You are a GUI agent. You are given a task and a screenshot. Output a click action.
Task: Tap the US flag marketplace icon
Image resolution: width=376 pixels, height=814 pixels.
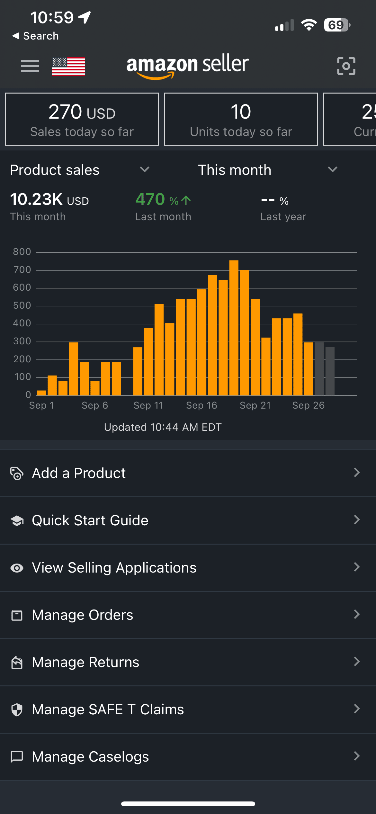[x=68, y=67]
